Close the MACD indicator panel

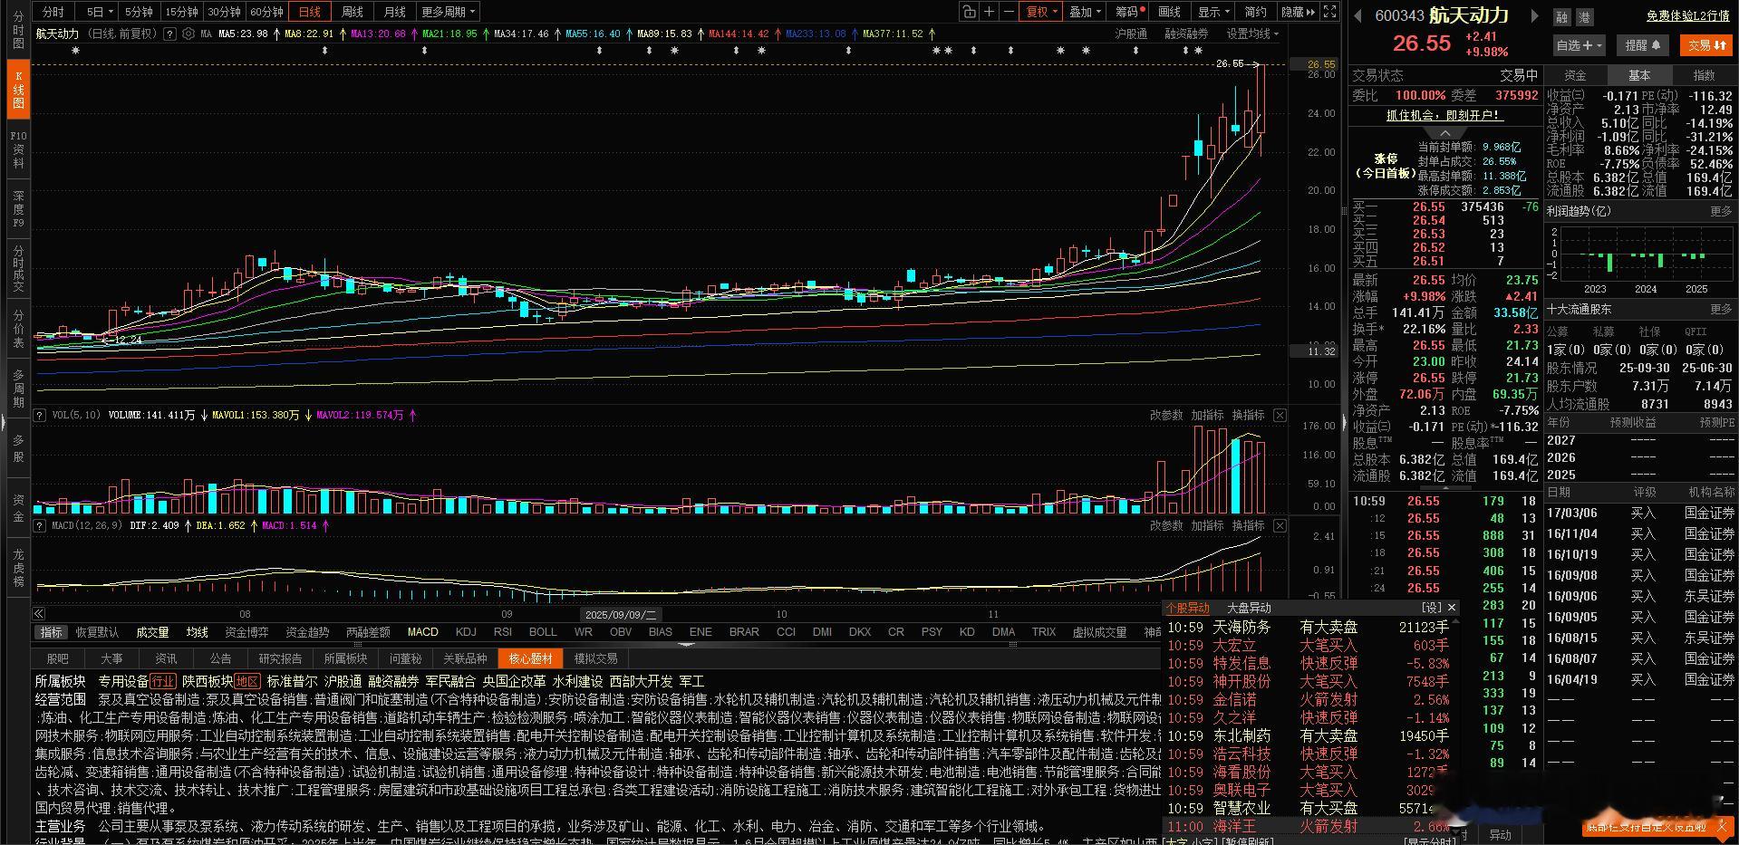click(1280, 525)
